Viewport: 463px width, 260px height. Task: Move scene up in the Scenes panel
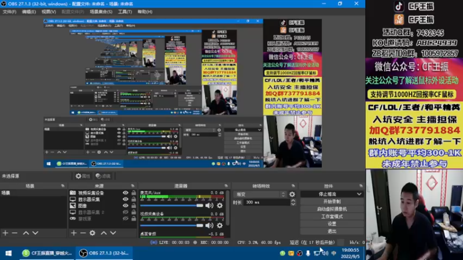(x=26, y=233)
